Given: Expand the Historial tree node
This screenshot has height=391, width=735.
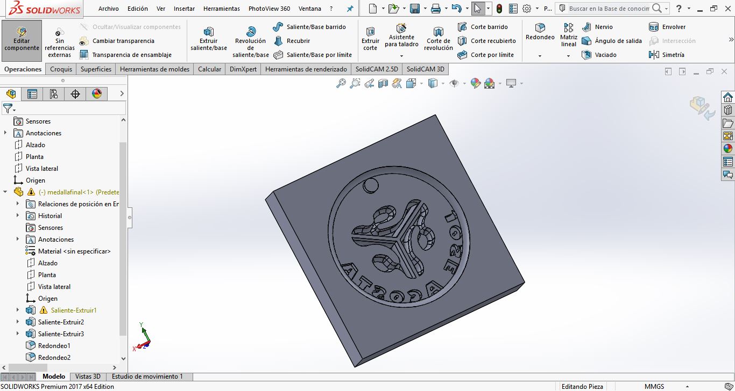Looking at the screenshot, I should [x=18, y=215].
